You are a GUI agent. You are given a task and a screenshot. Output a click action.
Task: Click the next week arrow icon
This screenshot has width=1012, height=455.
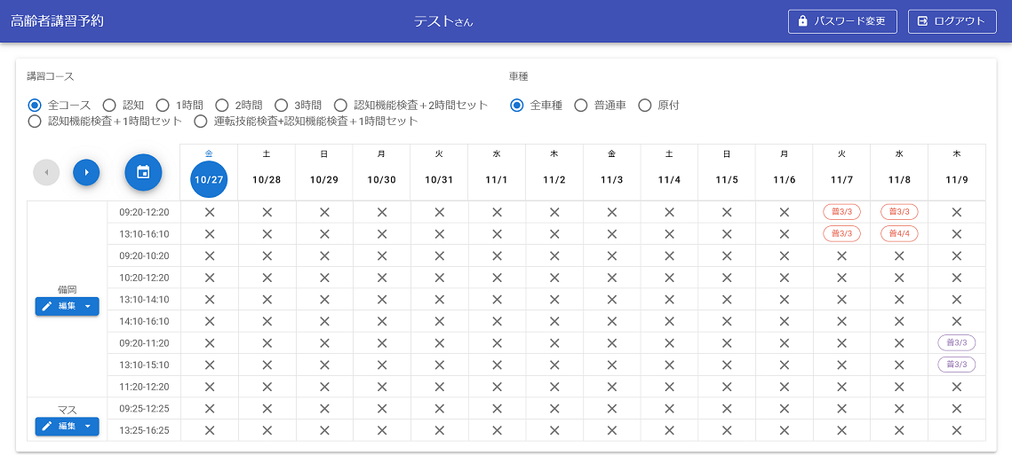pyautogui.click(x=86, y=172)
